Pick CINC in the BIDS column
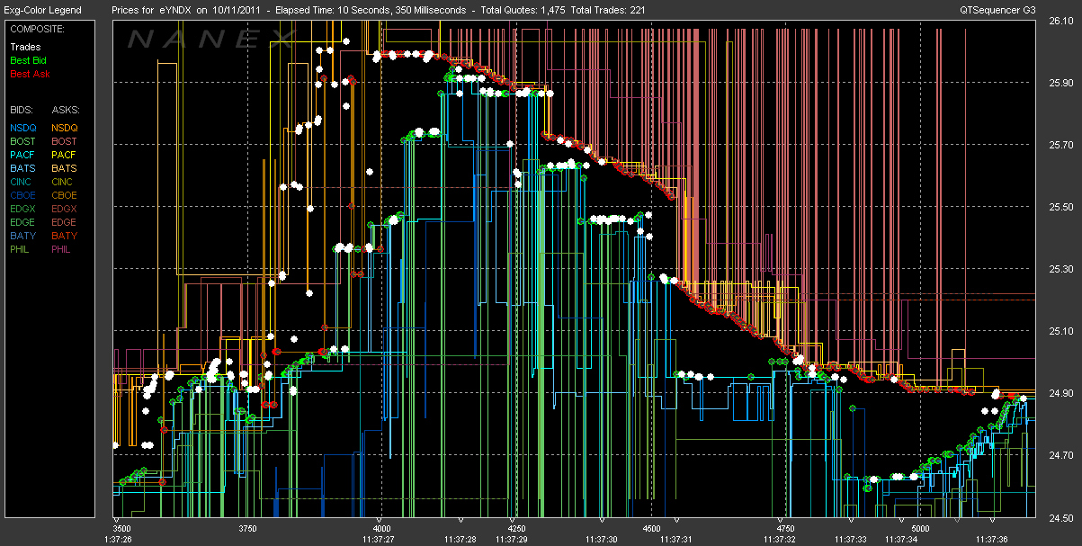This screenshot has height=546, width=1082. 22,182
